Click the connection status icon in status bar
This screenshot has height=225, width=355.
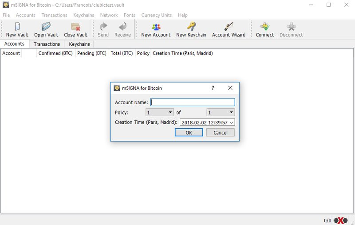(340, 220)
